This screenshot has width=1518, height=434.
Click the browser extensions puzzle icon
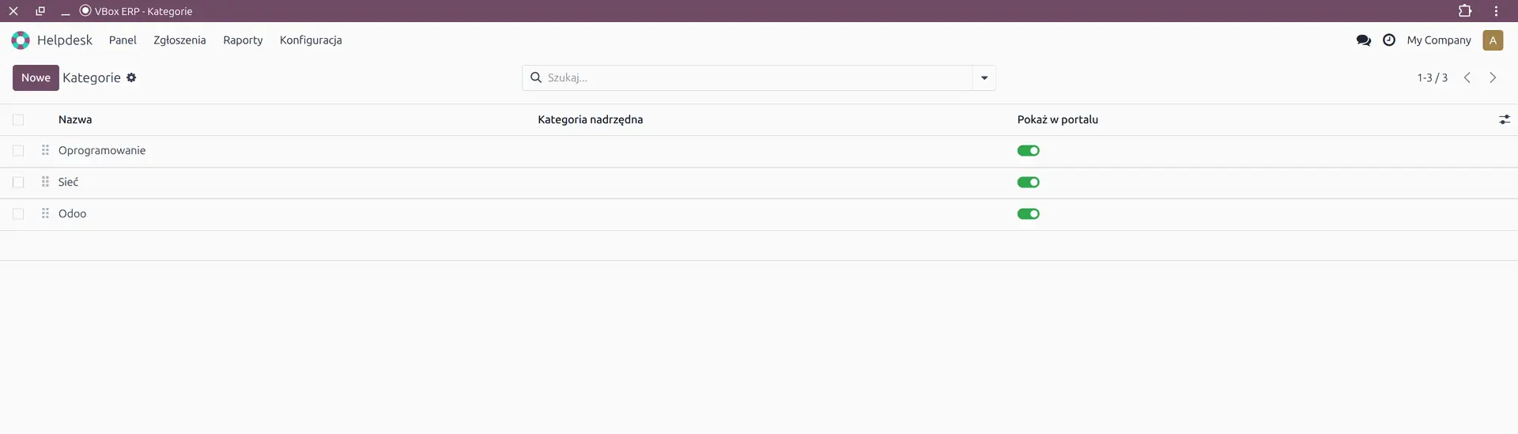pyautogui.click(x=1464, y=11)
